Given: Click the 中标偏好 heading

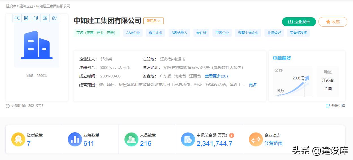Looking at the screenshot, I should [282, 58].
